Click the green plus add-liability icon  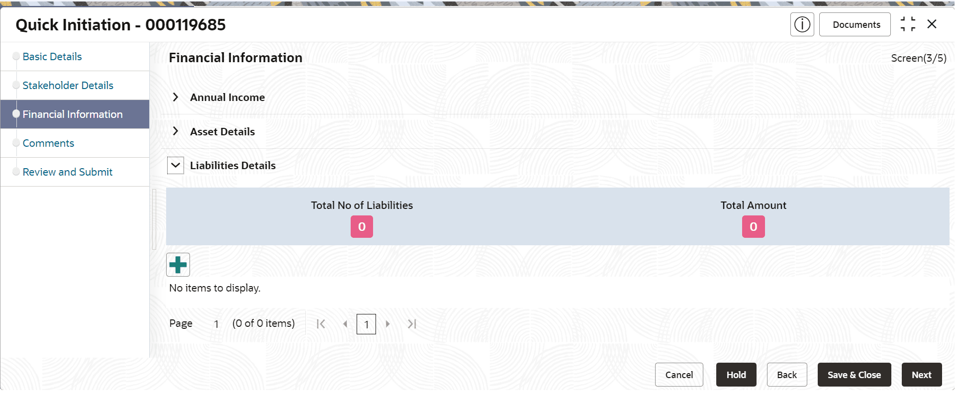(178, 265)
